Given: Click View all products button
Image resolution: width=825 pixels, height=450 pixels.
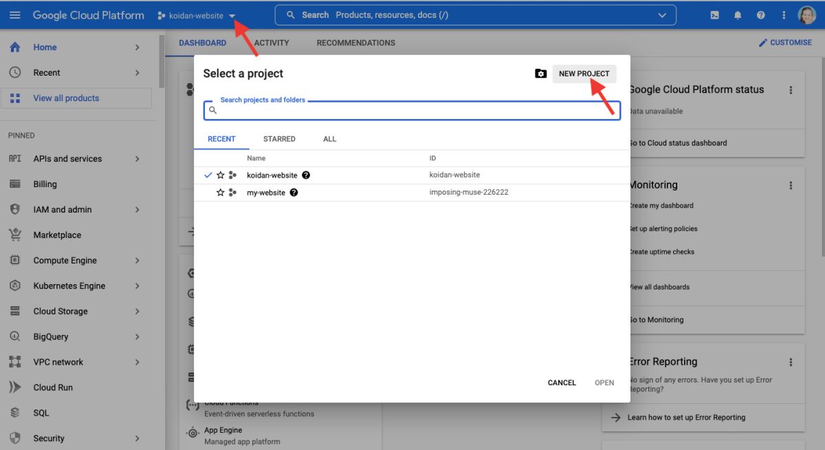Looking at the screenshot, I should [x=76, y=98].
